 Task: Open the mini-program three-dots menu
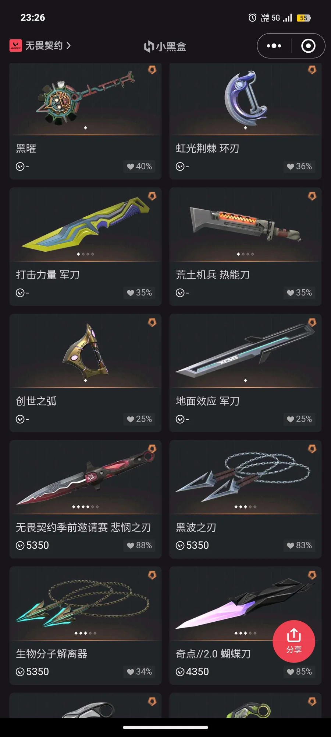[274, 46]
